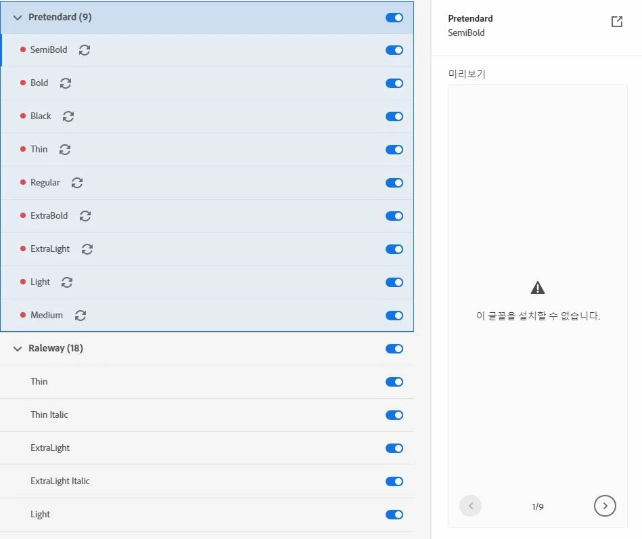Select the Regular font row
Viewport: 642px width, 539px height.
click(207, 183)
